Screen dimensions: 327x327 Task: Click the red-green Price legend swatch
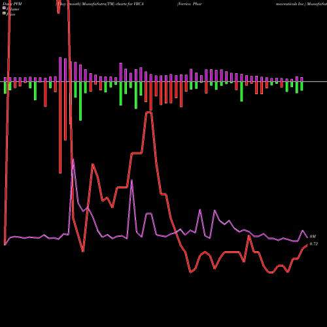tap(4, 13)
